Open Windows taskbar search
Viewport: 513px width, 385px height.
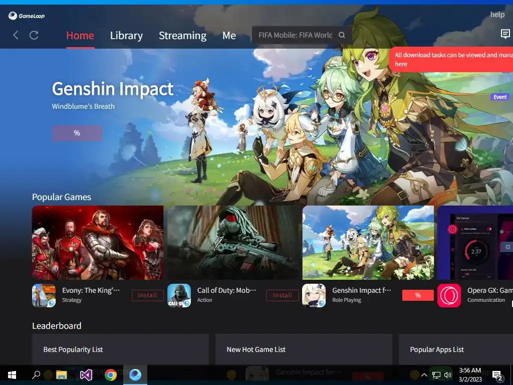point(36,374)
